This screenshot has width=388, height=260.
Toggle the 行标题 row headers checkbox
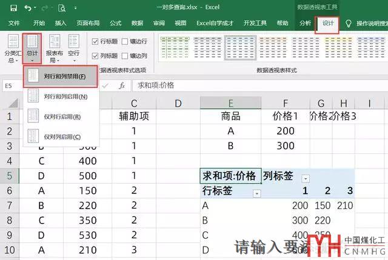[x=95, y=42]
